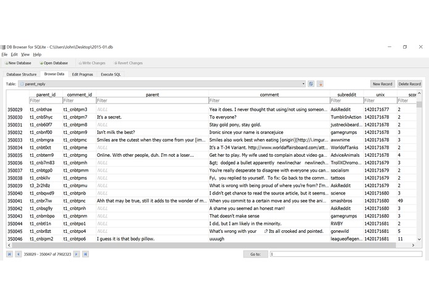Select the smashbros subreddit cell
Screen dimensions: 429x305
[x=347, y=201]
